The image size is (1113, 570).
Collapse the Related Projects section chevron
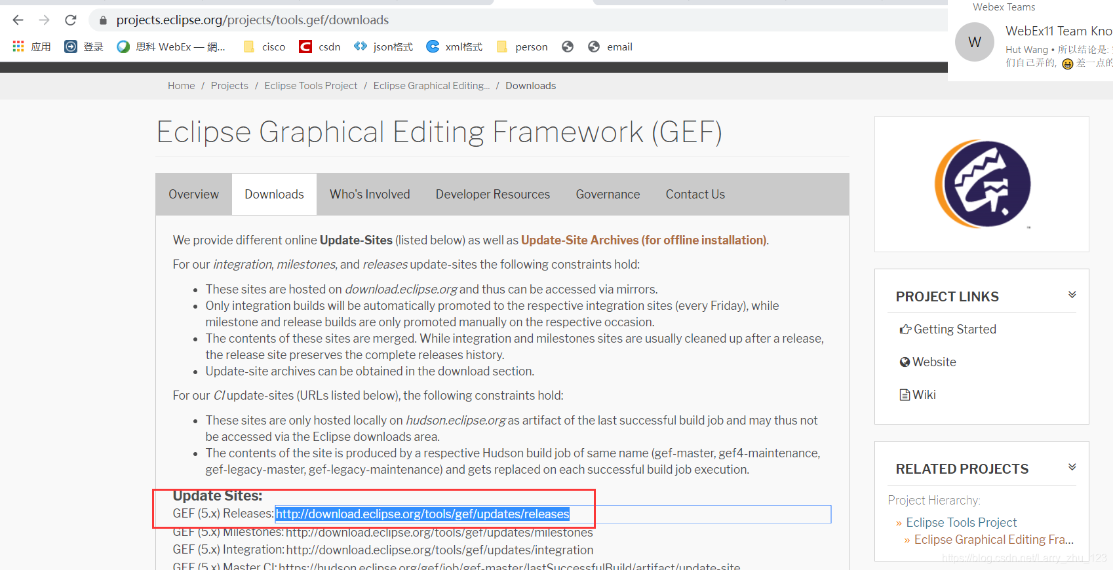coord(1072,467)
